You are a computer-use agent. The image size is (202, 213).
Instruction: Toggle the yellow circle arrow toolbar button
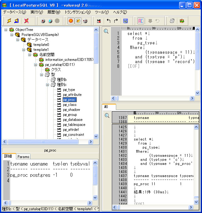[78, 21]
